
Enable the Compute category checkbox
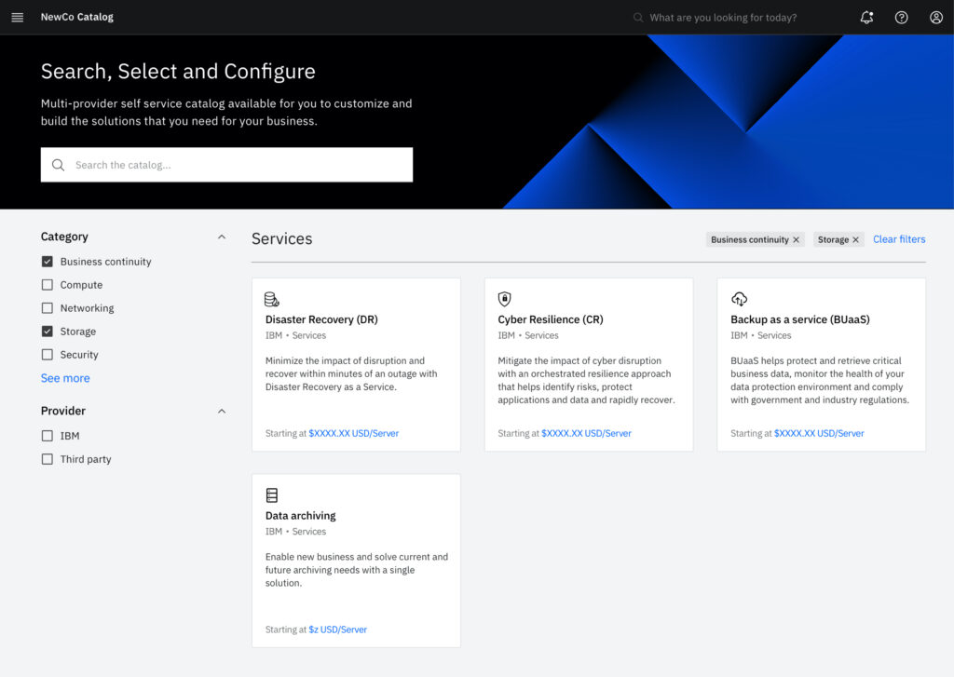point(48,285)
